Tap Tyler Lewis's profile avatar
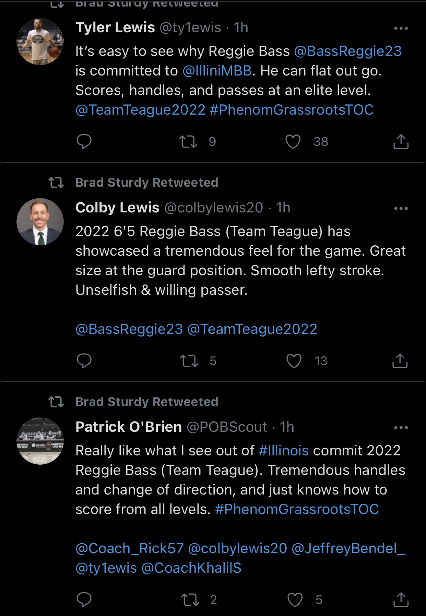 click(40, 42)
